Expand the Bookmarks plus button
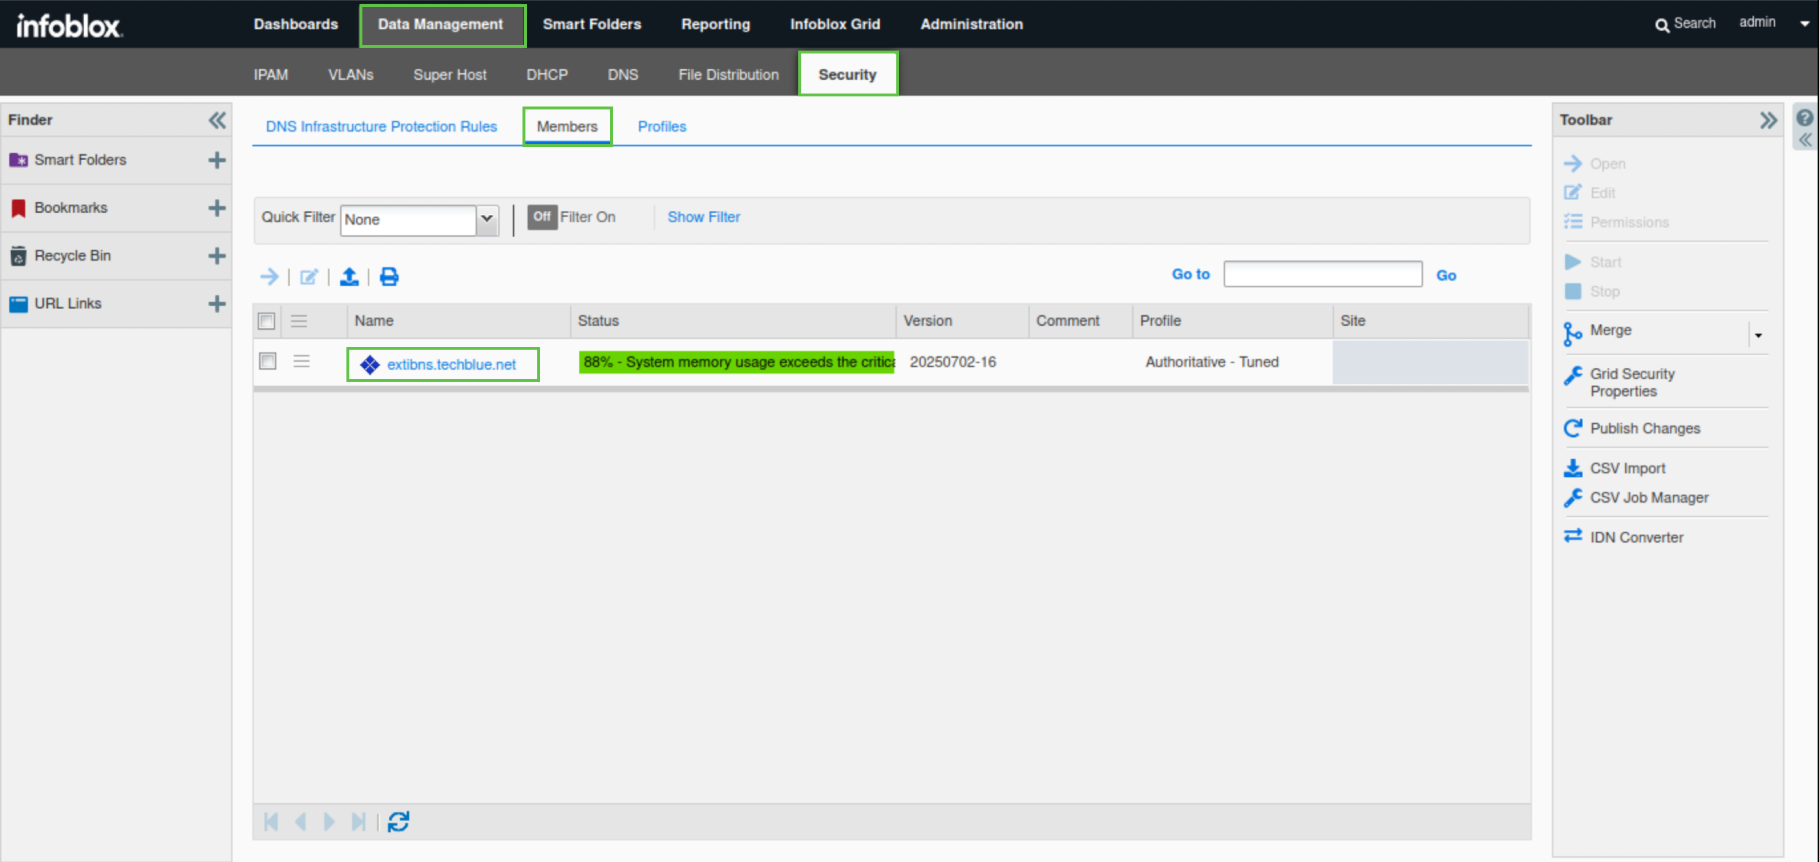Viewport: 1819px width, 862px height. pos(217,208)
